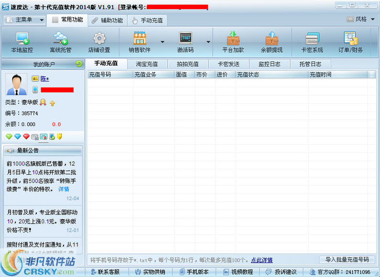The height and width of the screenshot is (277, 380).
Task: Click the card with lock icon
Action: click(x=35, y=137)
